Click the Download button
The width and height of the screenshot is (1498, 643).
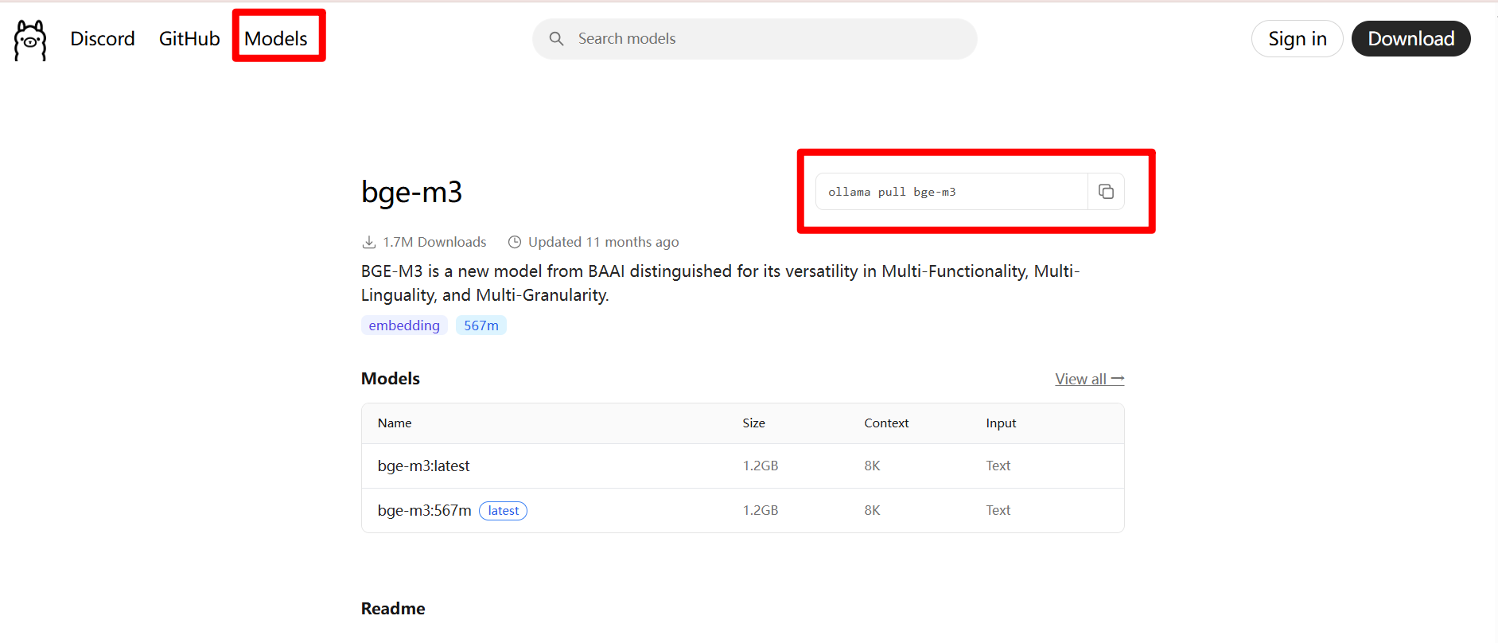click(1410, 39)
